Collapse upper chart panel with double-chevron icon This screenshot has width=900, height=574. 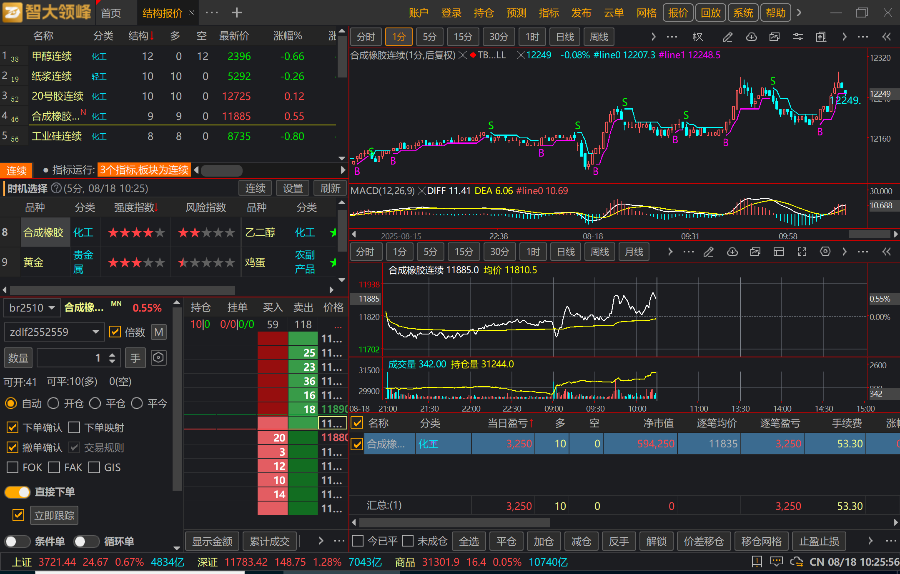[886, 37]
